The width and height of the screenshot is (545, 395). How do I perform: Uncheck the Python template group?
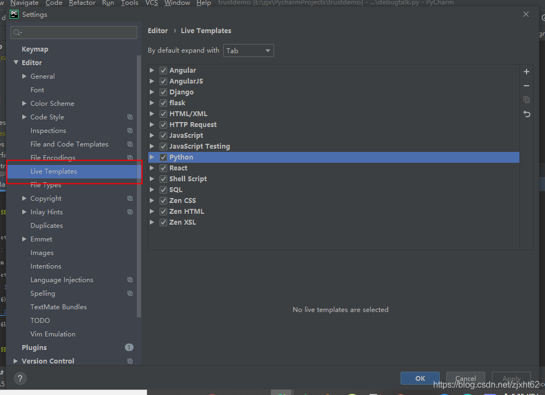[x=163, y=157]
